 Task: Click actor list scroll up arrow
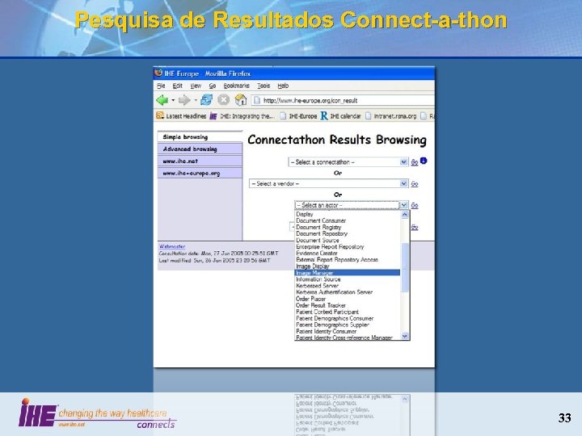[x=405, y=214]
